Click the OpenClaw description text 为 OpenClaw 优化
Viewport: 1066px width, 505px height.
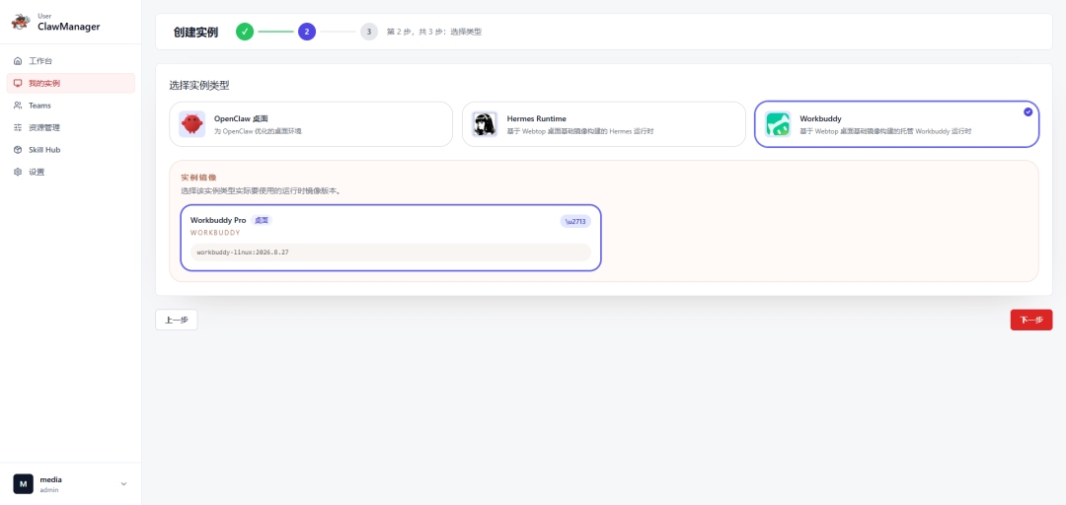coord(258,131)
